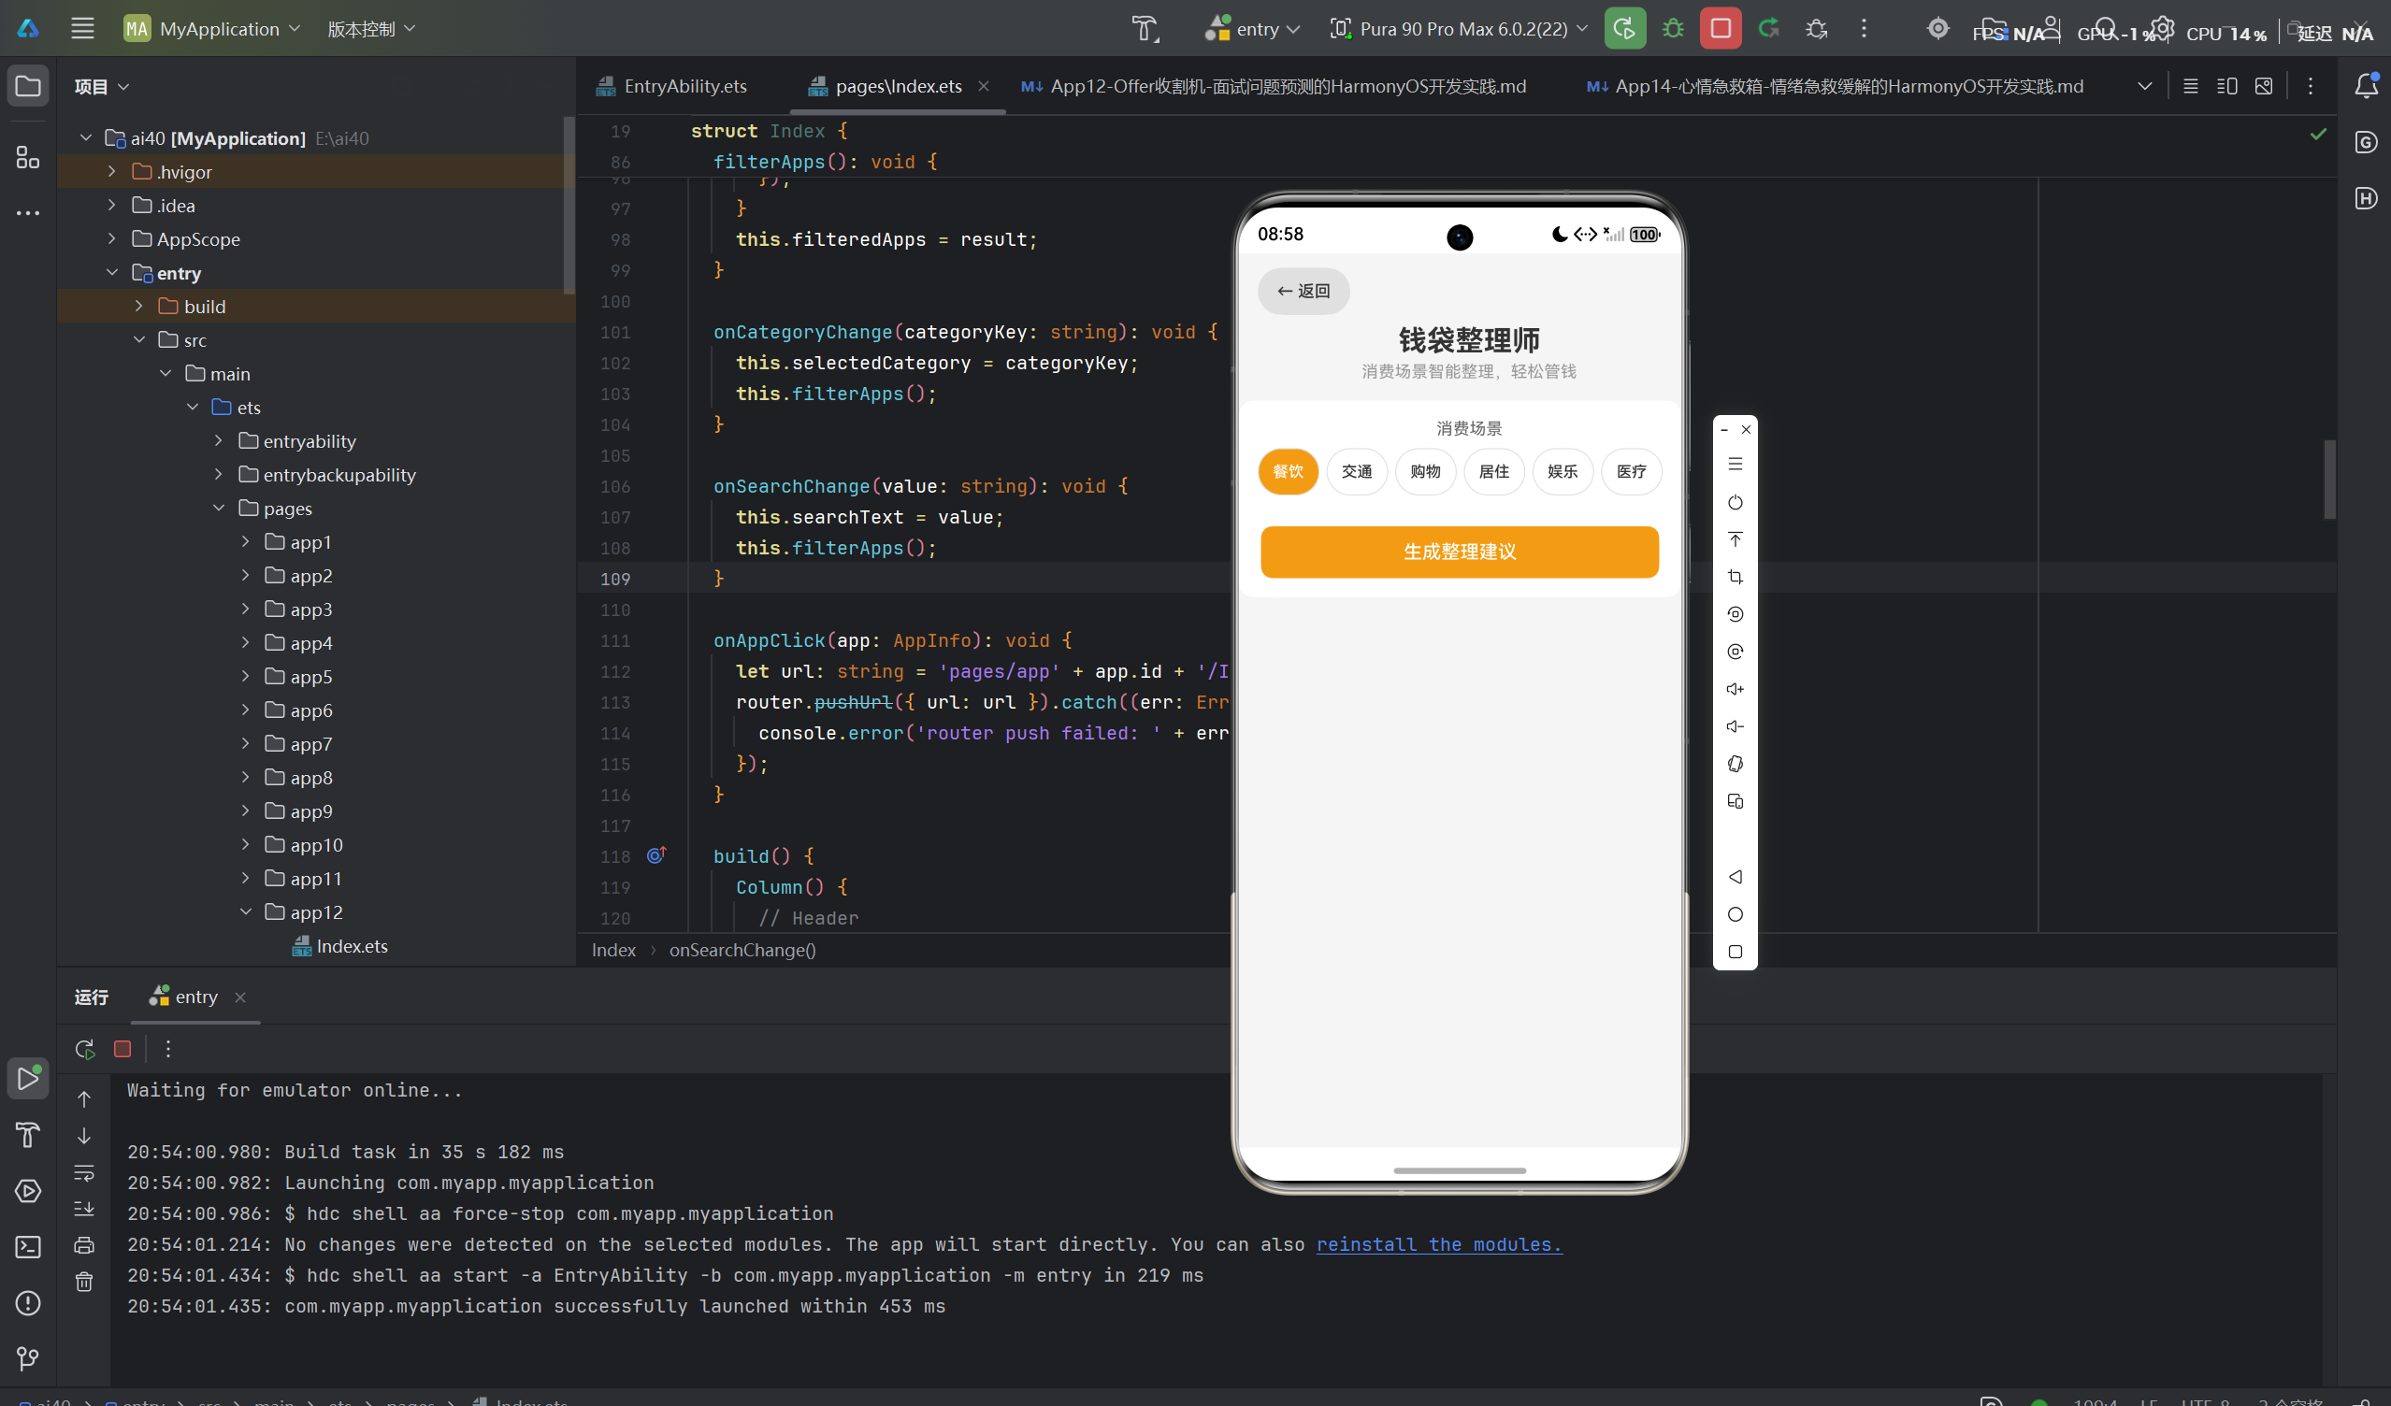Expand the app5 folder

(246, 677)
